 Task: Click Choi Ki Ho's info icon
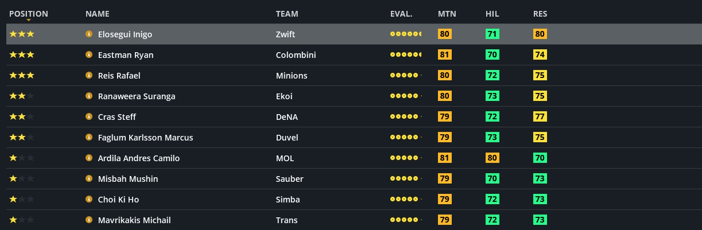pos(89,200)
